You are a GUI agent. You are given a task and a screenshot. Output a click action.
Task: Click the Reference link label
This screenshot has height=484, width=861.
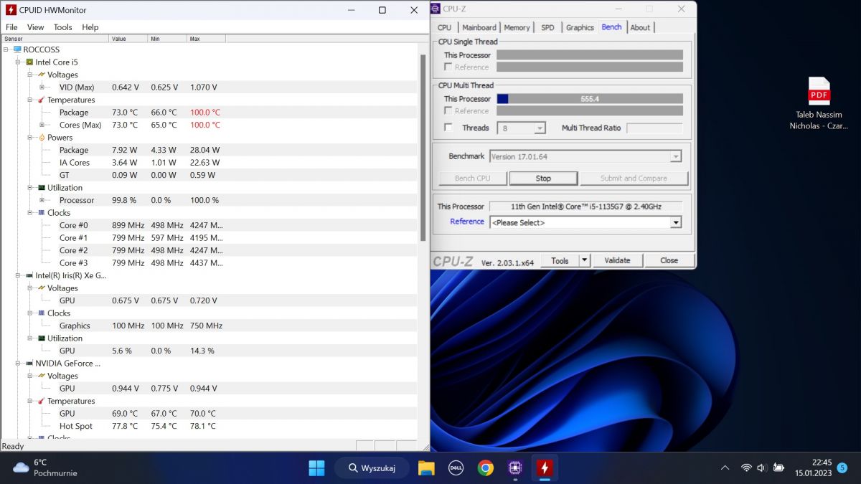pos(467,222)
